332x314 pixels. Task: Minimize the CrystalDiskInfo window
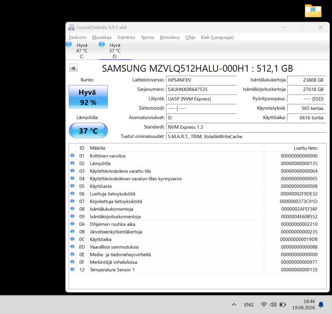284,27
